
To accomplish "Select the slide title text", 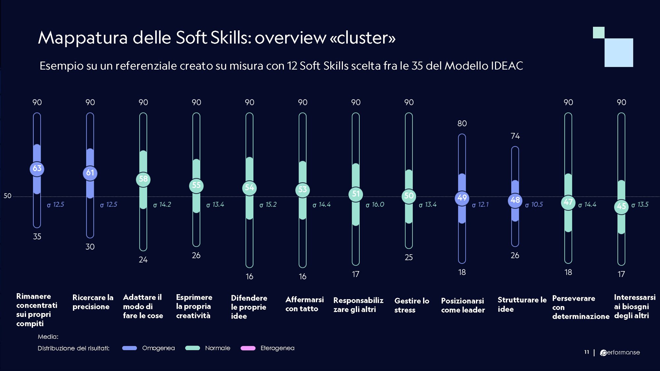I will pyautogui.click(x=216, y=37).
